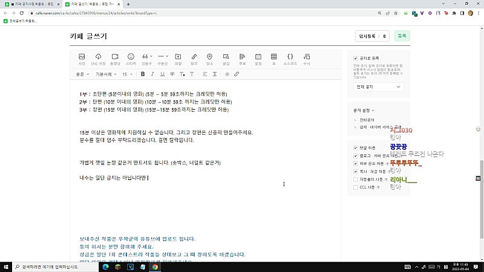The width and height of the screenshot is (484, 272).
Task: Add a video with the 동영상 icon
Action: click(115, 59)
